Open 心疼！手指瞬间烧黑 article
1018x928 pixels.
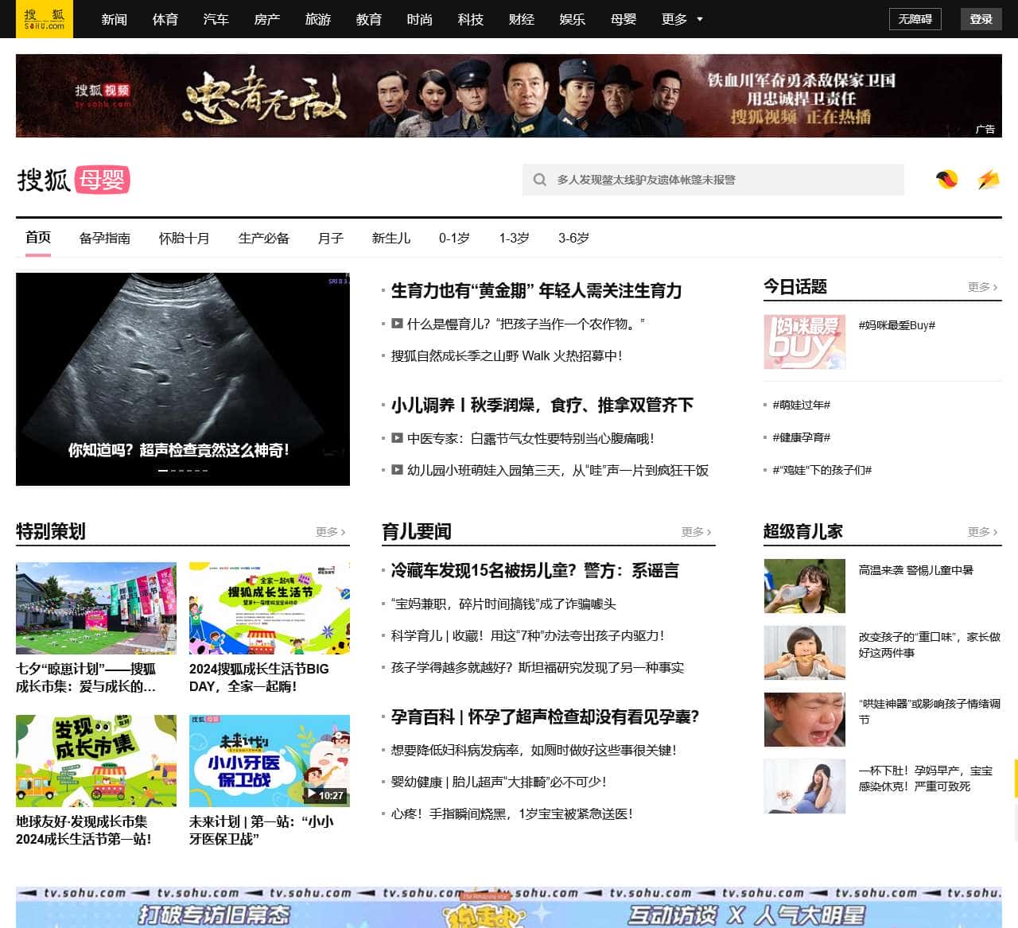click(x=511, y=813)
